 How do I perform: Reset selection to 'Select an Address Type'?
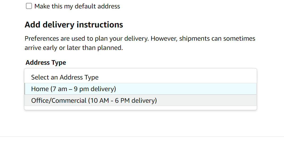141,77
